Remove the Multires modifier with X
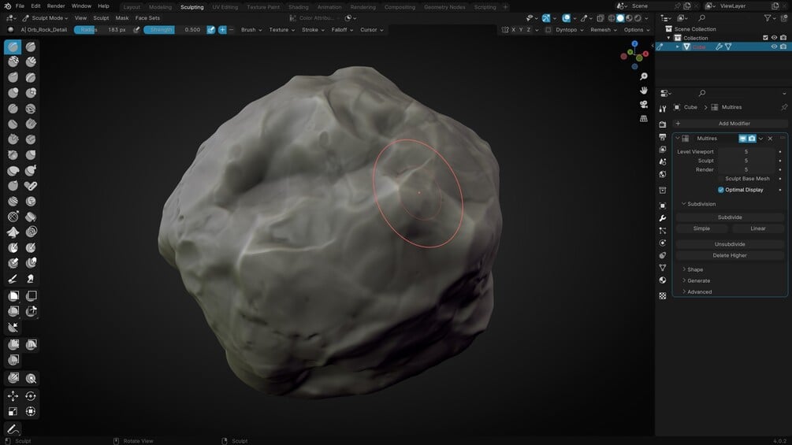 pyautogui.click(x=771, y=139)
